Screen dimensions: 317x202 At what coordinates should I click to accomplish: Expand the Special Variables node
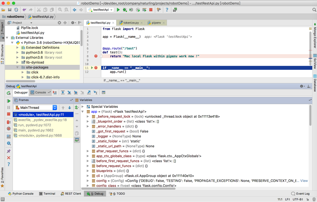[83, 106]
